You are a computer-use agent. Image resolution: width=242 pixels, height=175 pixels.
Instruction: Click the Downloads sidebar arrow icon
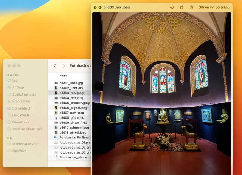pyautogui.click(x=9, y=122)
